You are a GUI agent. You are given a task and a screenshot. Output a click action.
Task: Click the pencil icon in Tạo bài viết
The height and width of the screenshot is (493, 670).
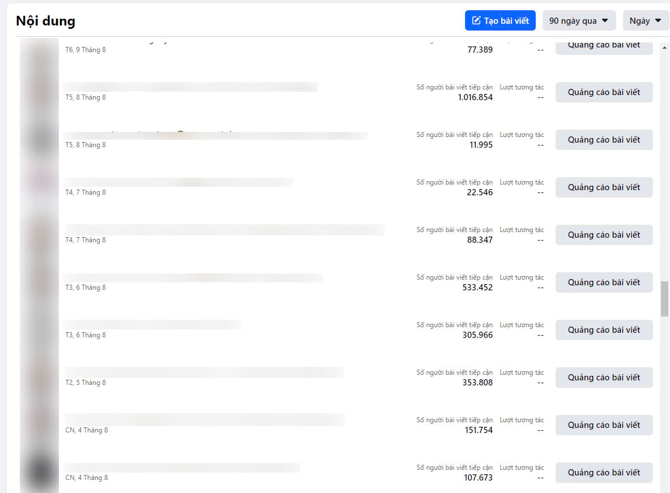[476, 21]
